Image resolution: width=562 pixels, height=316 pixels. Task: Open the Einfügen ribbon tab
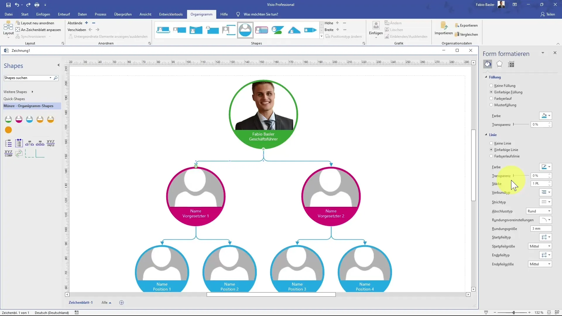(x=43, y=14)
